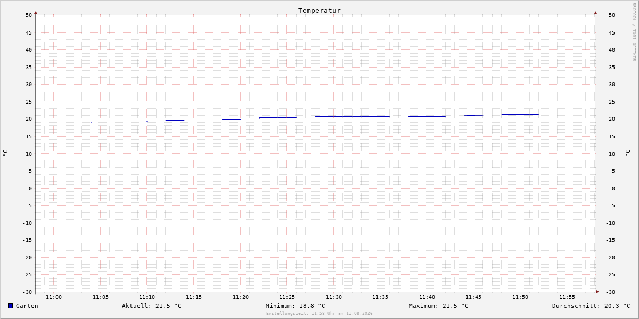Click the red arrow ending the time axis

click(x=597, y=291)
